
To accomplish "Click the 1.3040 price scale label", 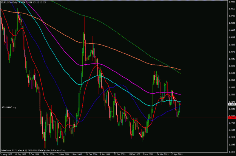I will [x=232, y=109].
